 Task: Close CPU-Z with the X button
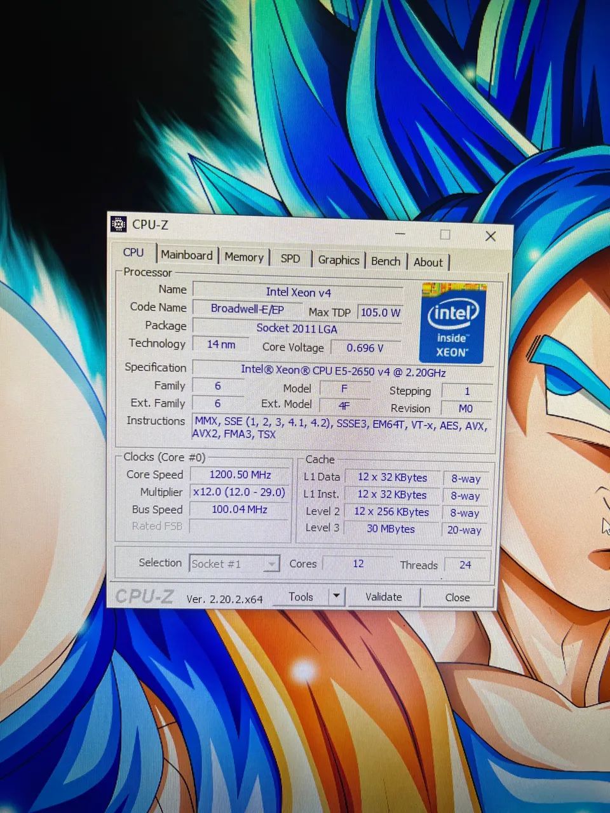coord(490,236)
